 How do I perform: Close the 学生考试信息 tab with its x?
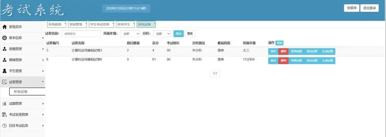coord(113,23)
